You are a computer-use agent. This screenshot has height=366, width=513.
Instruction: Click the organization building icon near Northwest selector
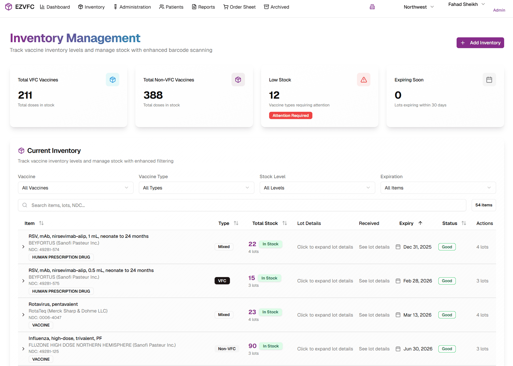372,6
